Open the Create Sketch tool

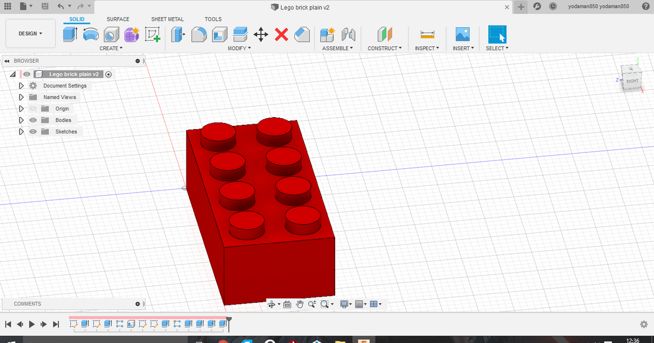153,34
